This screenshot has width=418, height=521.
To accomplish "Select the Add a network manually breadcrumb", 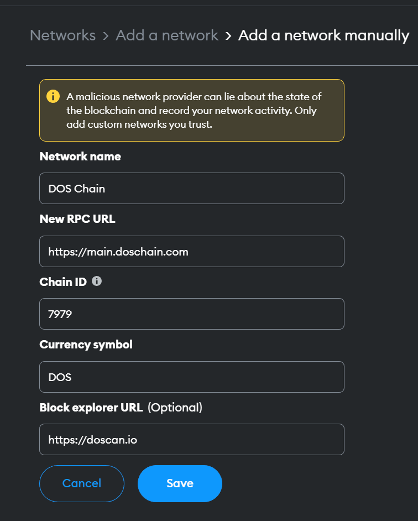I will click(323, 35).
